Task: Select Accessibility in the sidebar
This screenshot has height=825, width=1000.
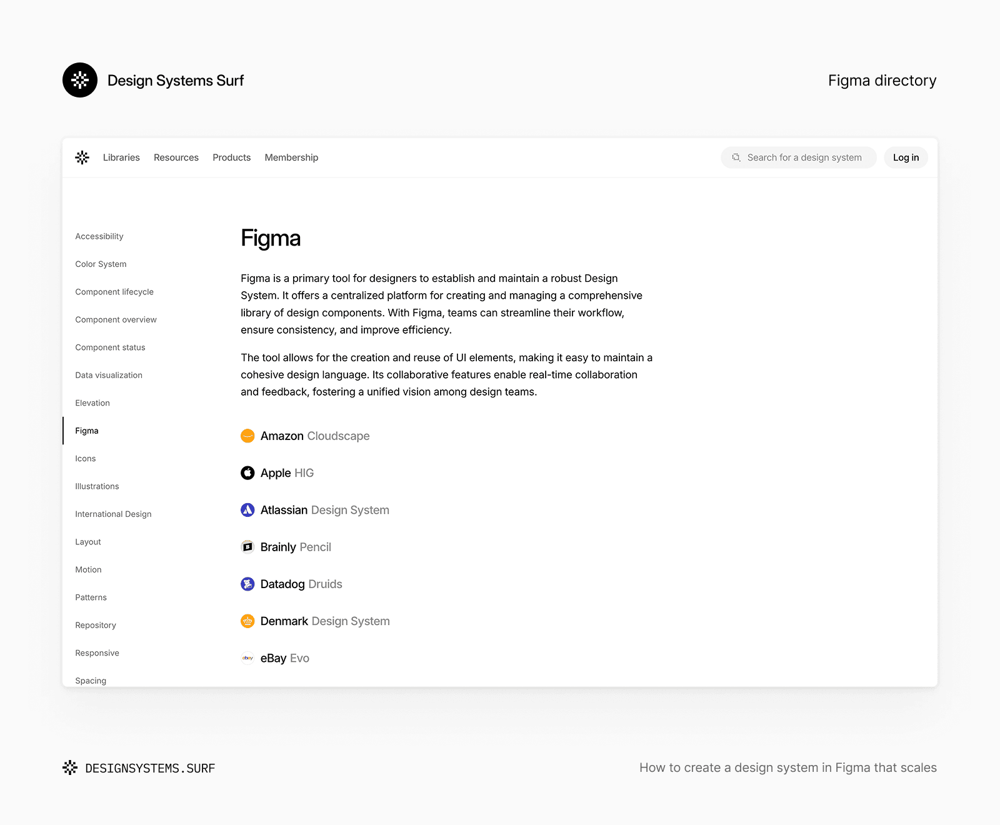Action: pos(99,236)
